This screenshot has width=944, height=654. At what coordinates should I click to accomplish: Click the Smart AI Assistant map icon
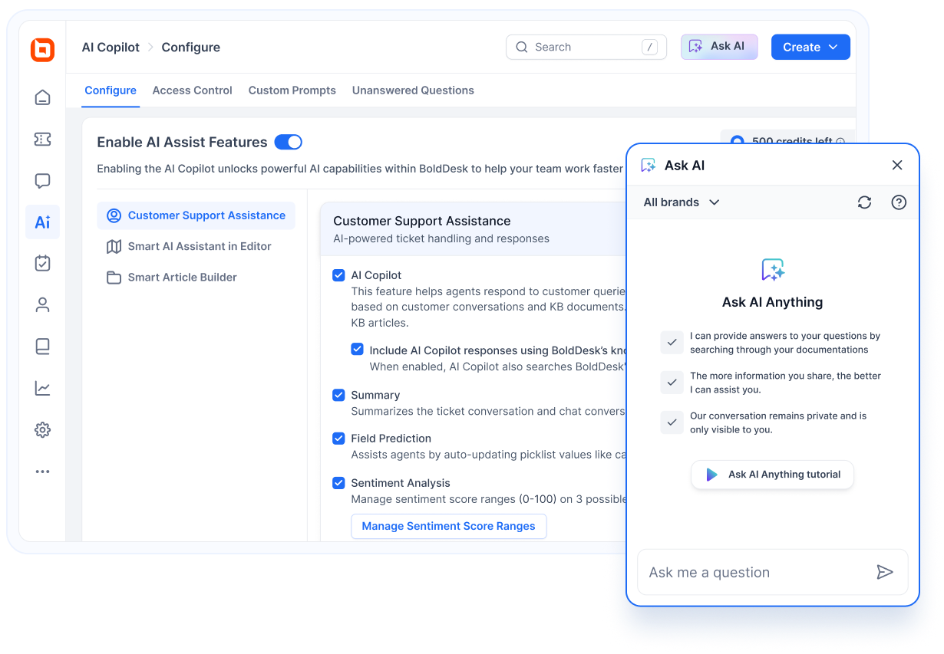tap(114, 246)
